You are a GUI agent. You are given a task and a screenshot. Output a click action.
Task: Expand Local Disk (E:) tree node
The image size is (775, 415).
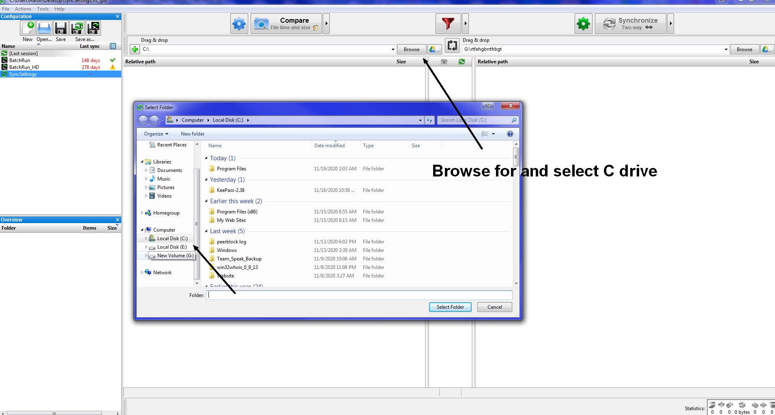pos(146,247)
